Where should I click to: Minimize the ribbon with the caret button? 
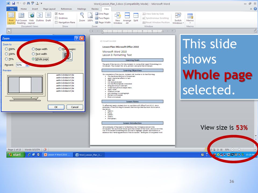coord(251,9)
